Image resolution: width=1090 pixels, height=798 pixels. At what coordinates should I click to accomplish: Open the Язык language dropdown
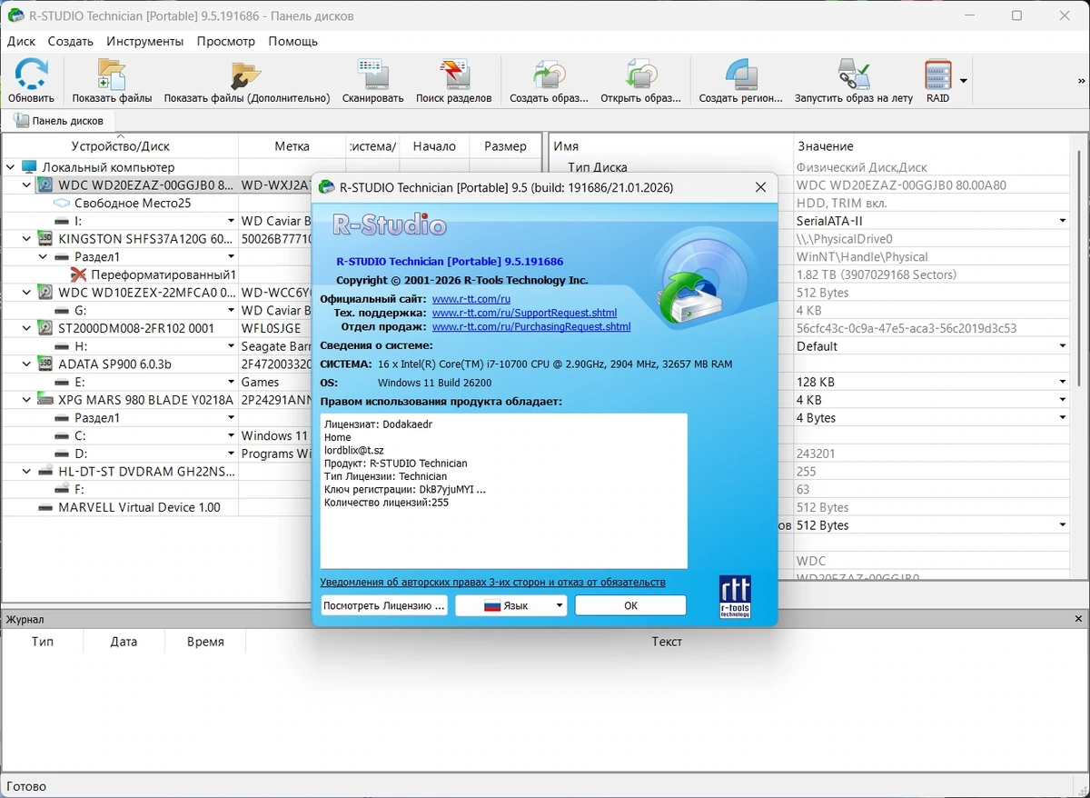pos(511,605)
